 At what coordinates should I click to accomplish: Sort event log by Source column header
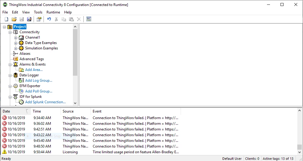pyautogui.click(x=76, y=111)
